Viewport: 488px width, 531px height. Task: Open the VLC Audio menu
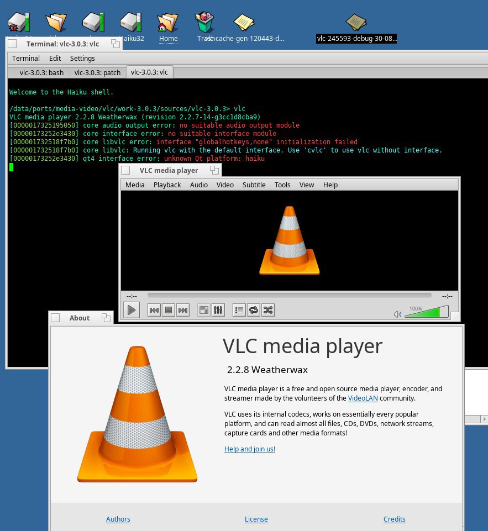point(199,185)
